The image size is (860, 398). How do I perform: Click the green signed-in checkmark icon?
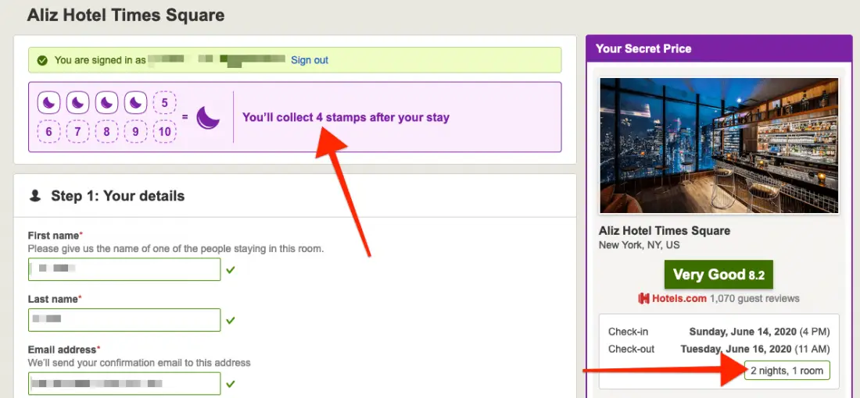coord(42,60)
